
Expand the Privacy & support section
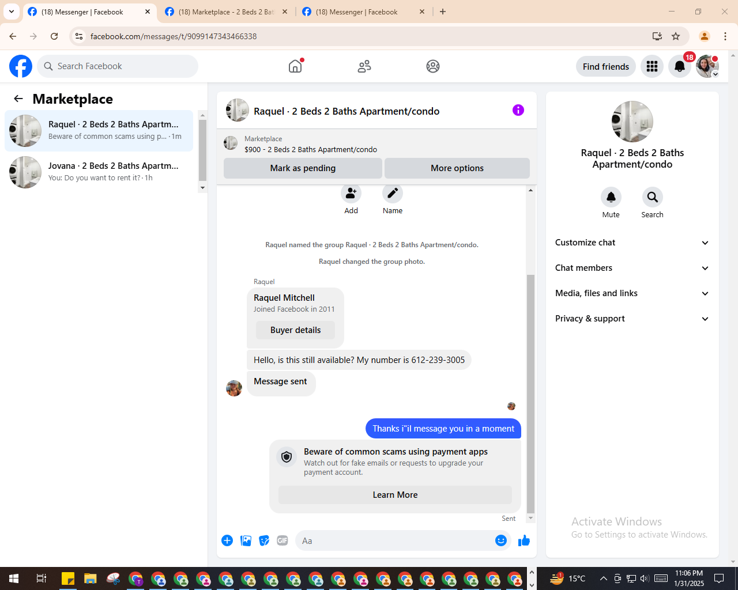tap(632, 319)
